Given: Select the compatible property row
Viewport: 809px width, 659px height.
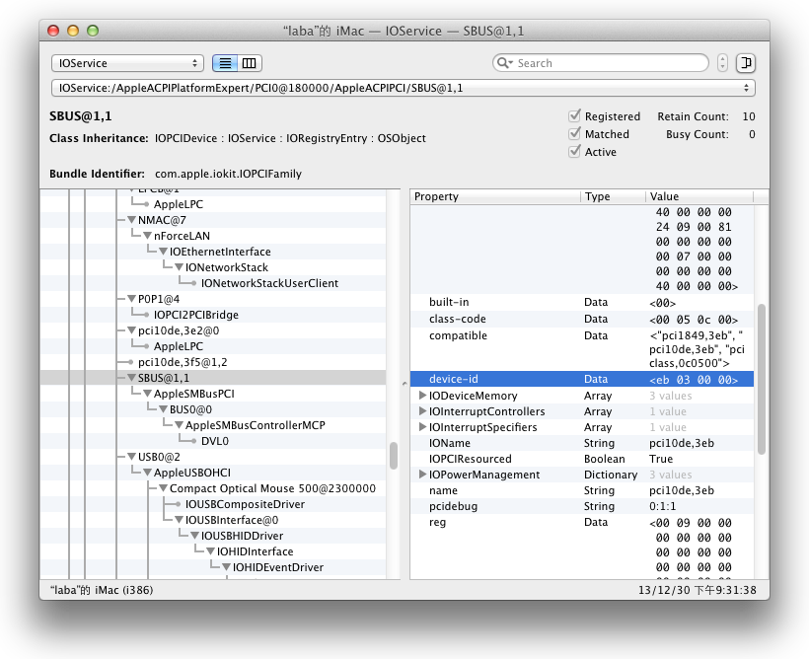Looking at the screenshot, I should pos(582,349).
